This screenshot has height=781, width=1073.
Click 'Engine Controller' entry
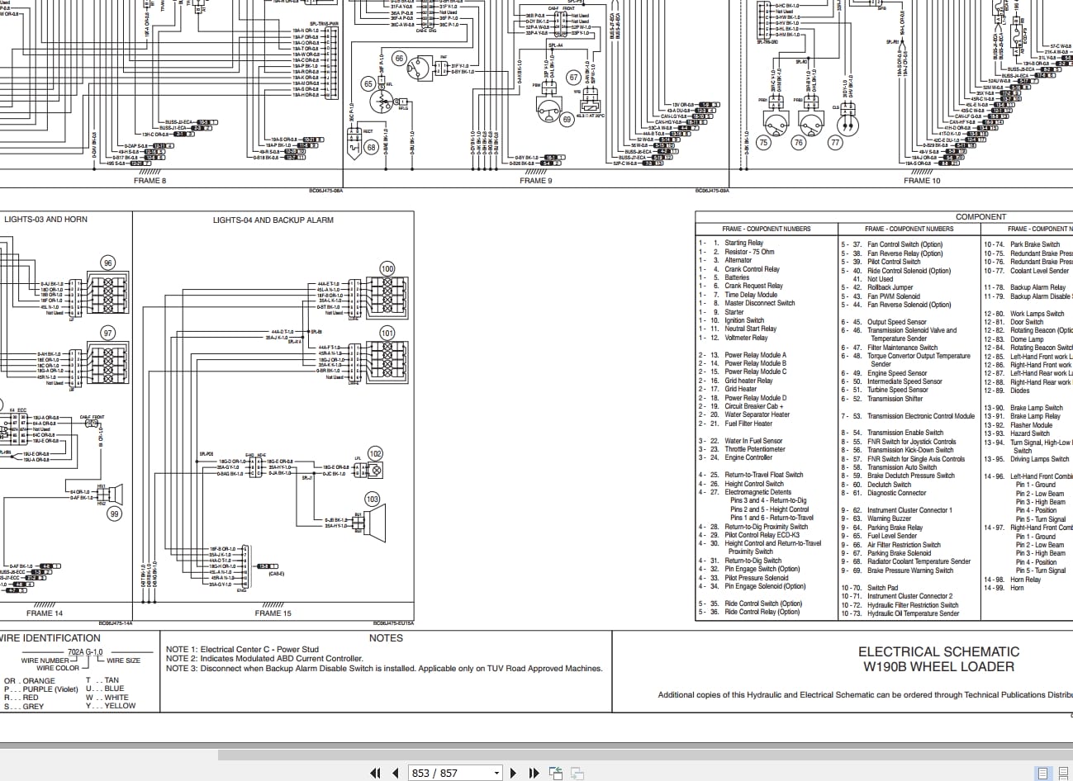[x=748, y=457]
